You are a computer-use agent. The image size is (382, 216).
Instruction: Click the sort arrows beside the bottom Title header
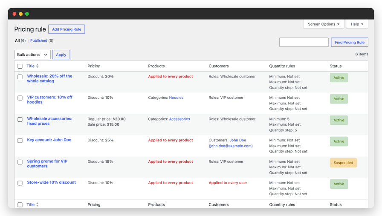point(37,204)
